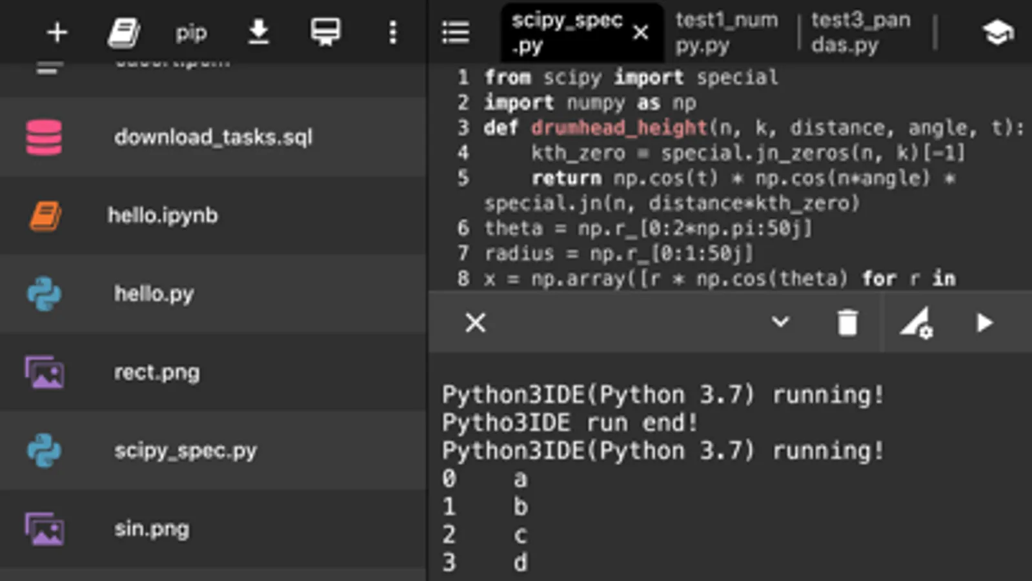Click the download icon in toolbar

(x=258, y=32)
